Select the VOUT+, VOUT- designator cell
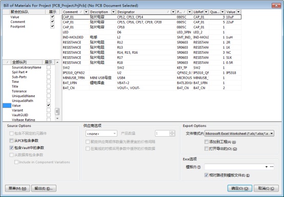This screenshot has height=197, width=284. point(146,88)
